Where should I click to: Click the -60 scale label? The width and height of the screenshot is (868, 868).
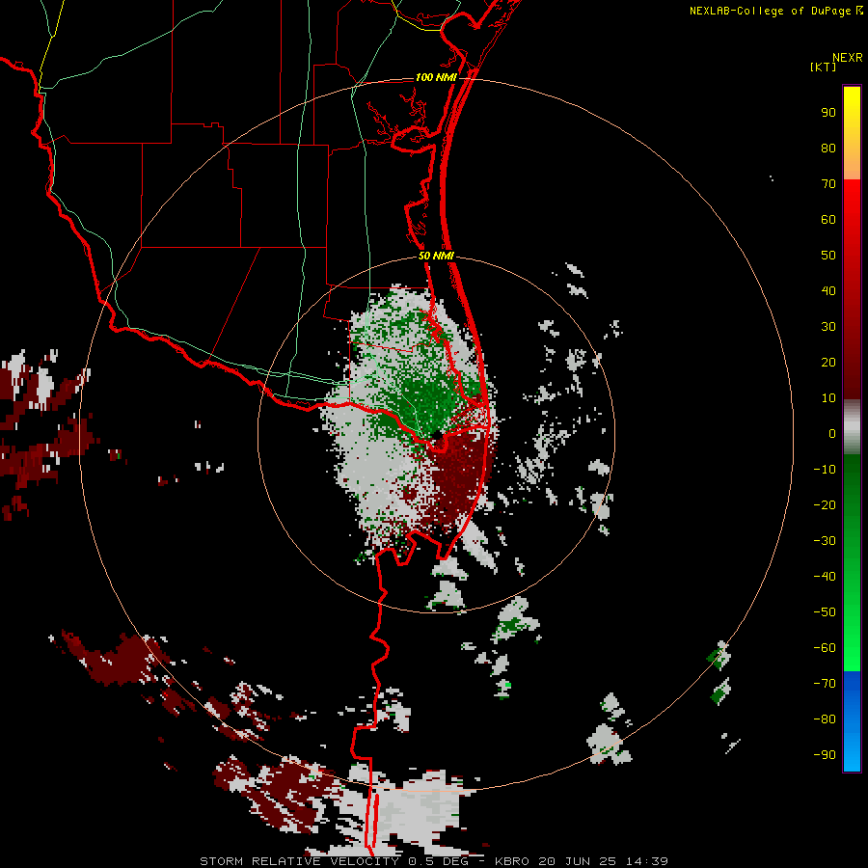point(825,648)
